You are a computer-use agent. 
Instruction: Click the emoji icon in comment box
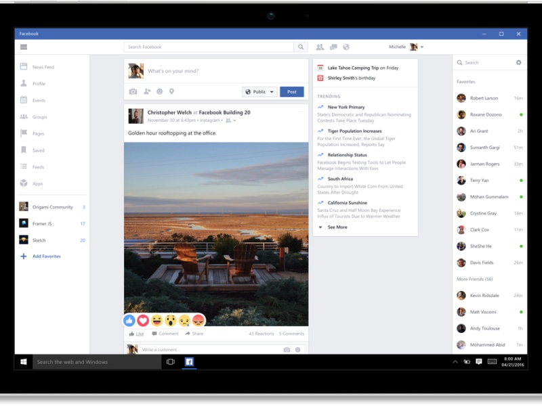[x=298, y=350]
